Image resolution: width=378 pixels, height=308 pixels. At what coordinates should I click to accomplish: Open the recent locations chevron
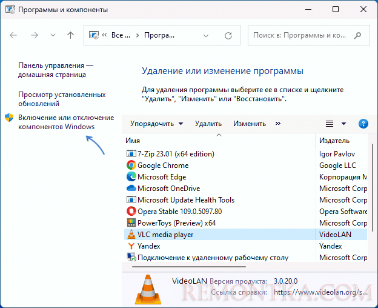point(53,35)
